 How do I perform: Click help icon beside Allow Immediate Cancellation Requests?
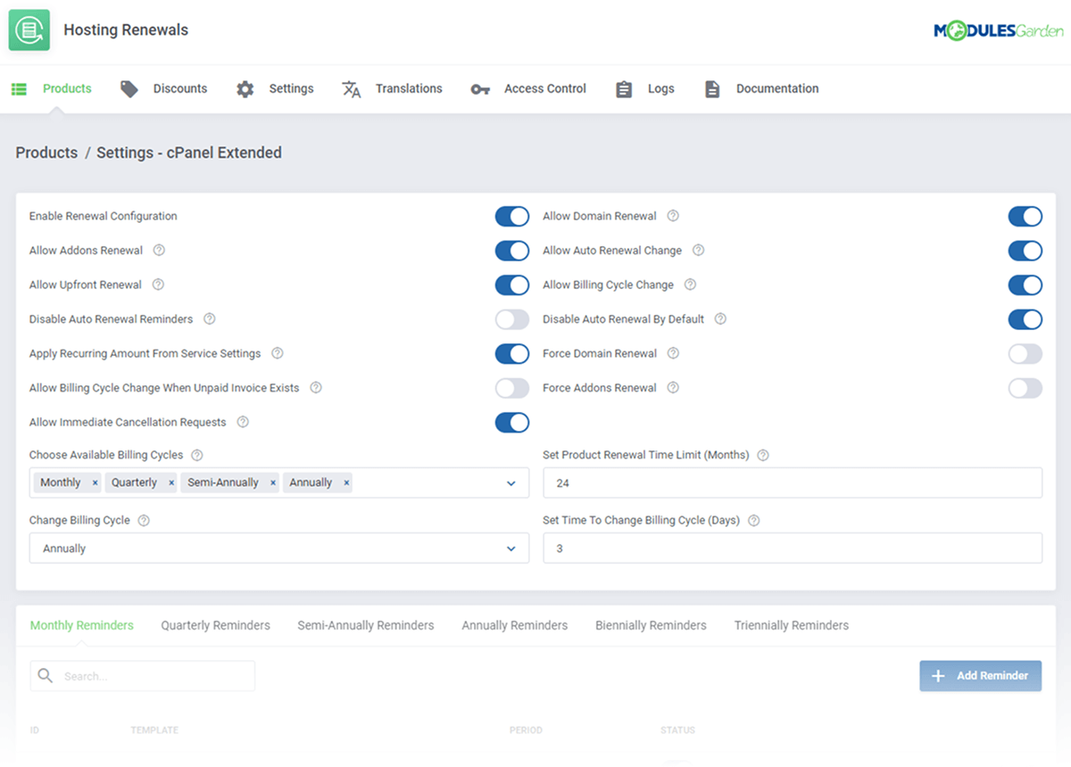click(x=243, y=422)
